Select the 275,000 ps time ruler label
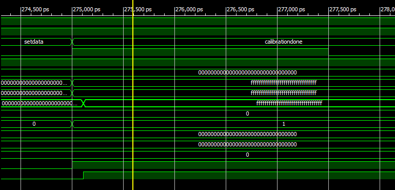The image size is (395, 190). tap(86, 10)
